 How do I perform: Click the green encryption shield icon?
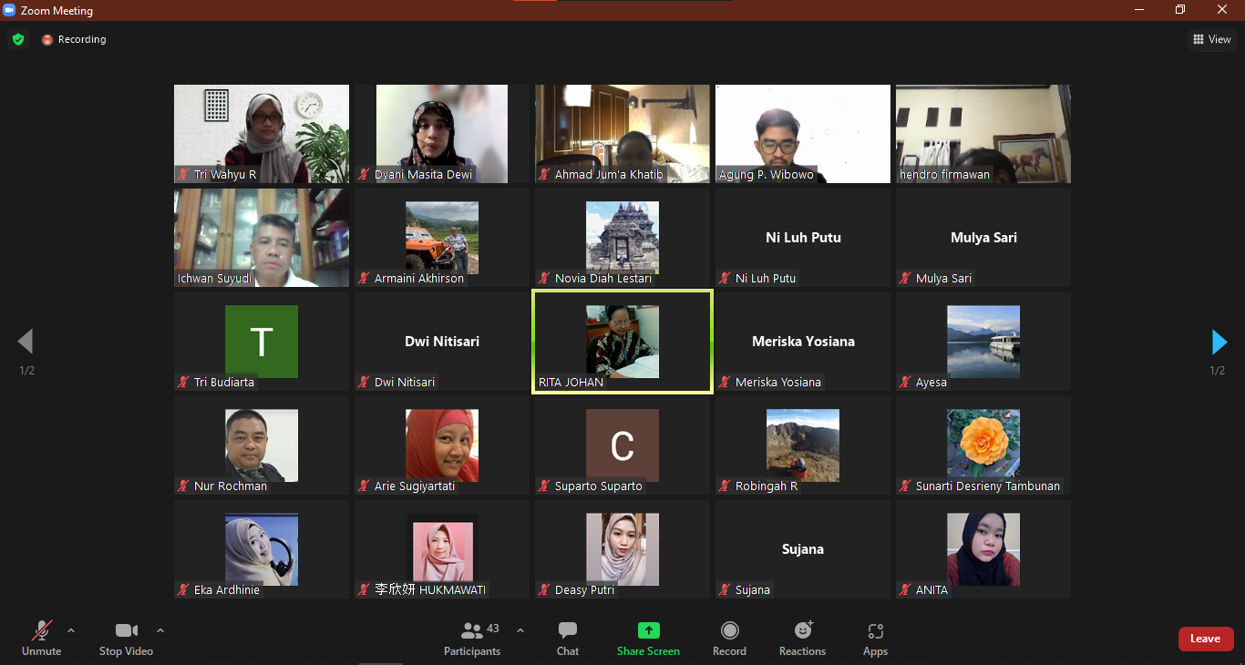(18, 39)
